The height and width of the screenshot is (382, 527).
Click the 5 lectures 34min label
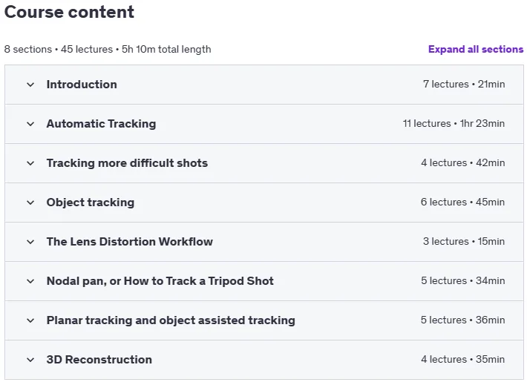[x=463, y=280]
